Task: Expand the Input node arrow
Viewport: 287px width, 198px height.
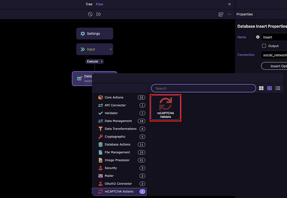Action: [110, 49]
